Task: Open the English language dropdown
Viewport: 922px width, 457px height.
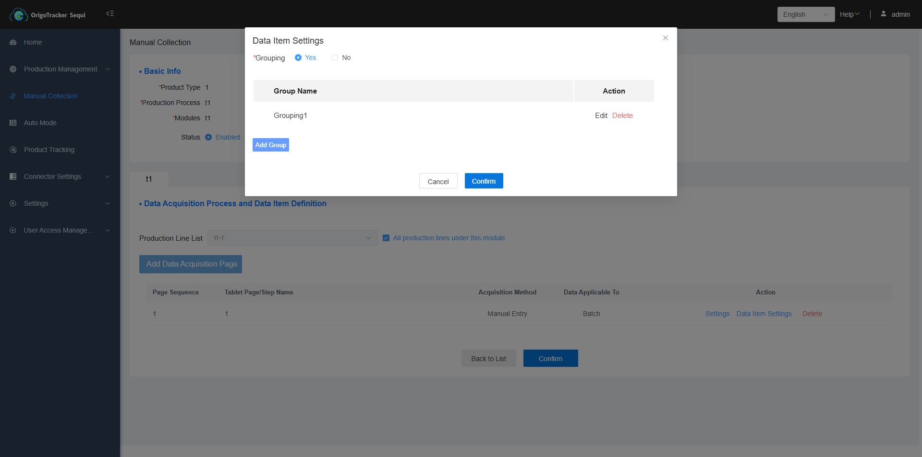Action: click(805, 14)
